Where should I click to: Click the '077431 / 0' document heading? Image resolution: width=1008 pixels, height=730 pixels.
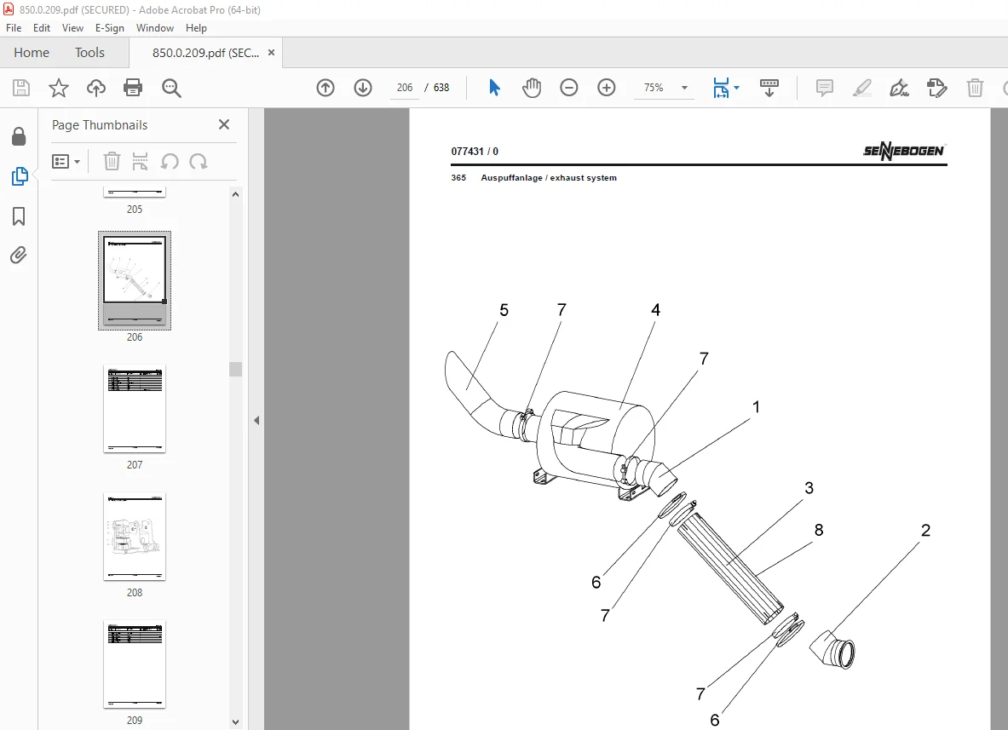point(475,152)
